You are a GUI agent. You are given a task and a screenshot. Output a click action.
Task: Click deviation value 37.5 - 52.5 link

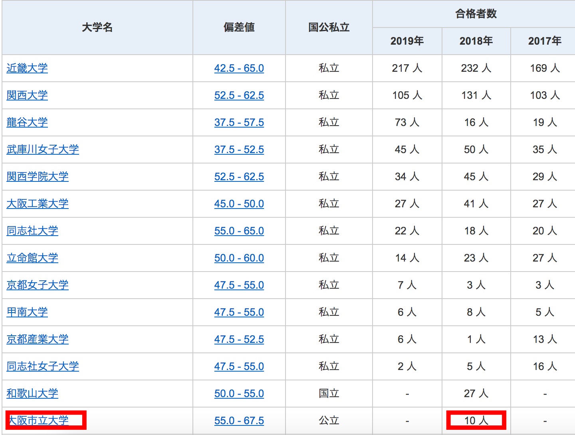pyautogui.click(x=239, y=150)
